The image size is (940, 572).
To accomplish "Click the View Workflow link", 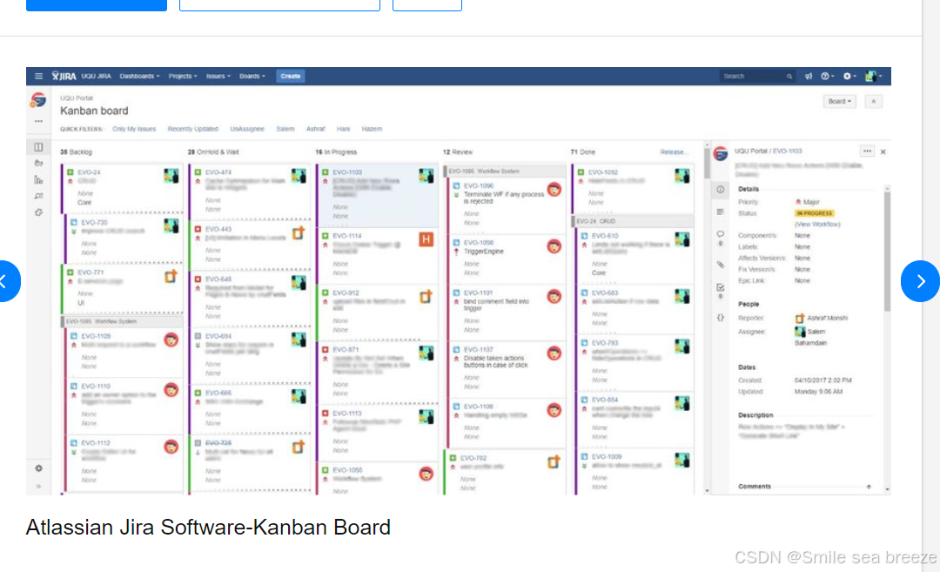I will 817,225.
